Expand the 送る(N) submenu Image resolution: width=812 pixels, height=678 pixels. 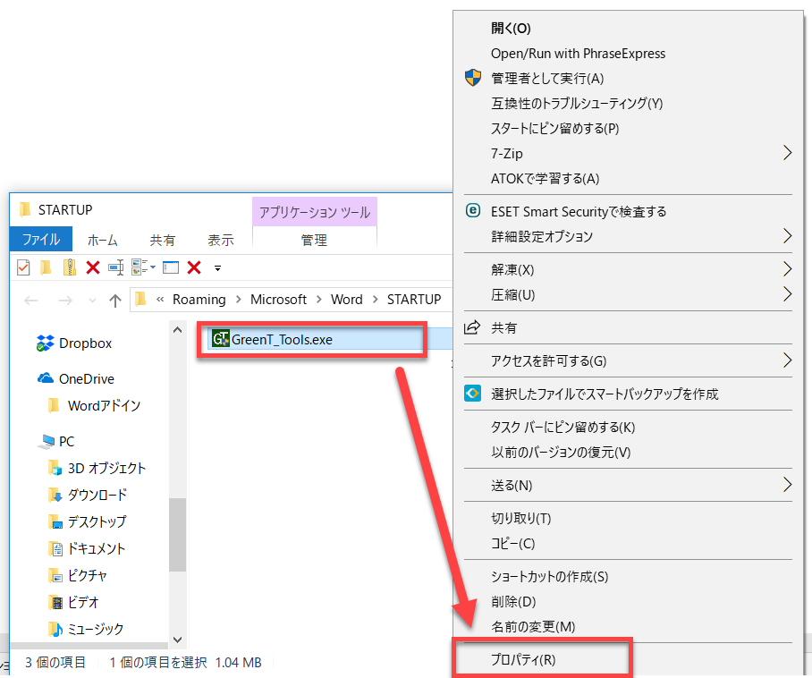(787, 486)
